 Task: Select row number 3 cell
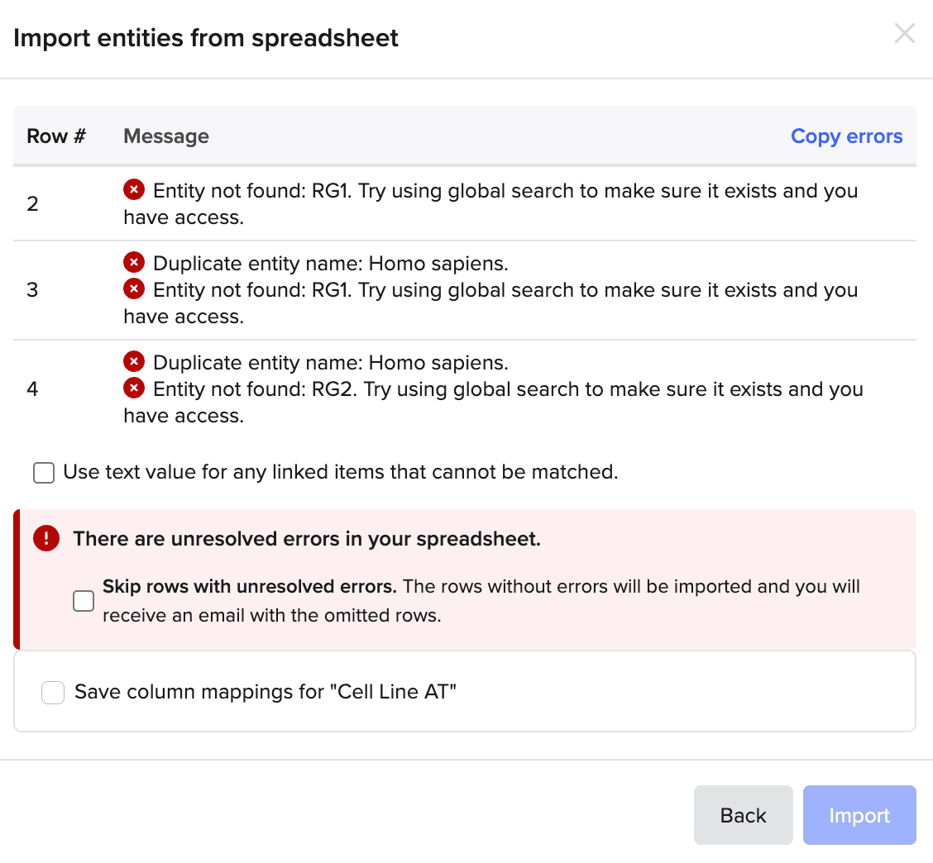pyautogui.click(x=33, y=290)
